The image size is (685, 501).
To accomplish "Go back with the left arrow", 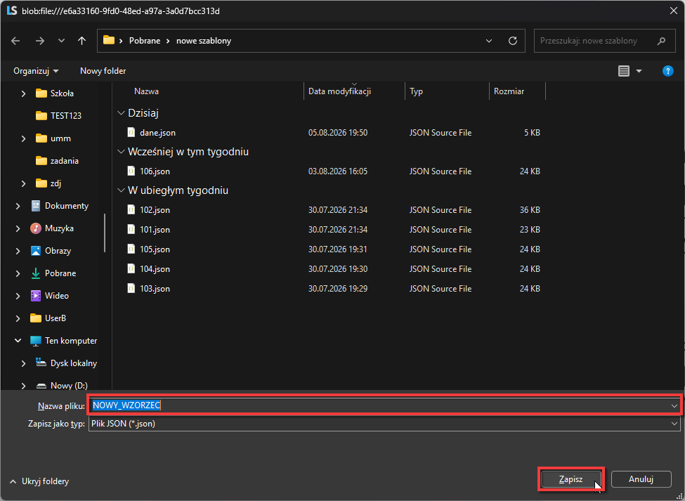I will click(15, 41).
